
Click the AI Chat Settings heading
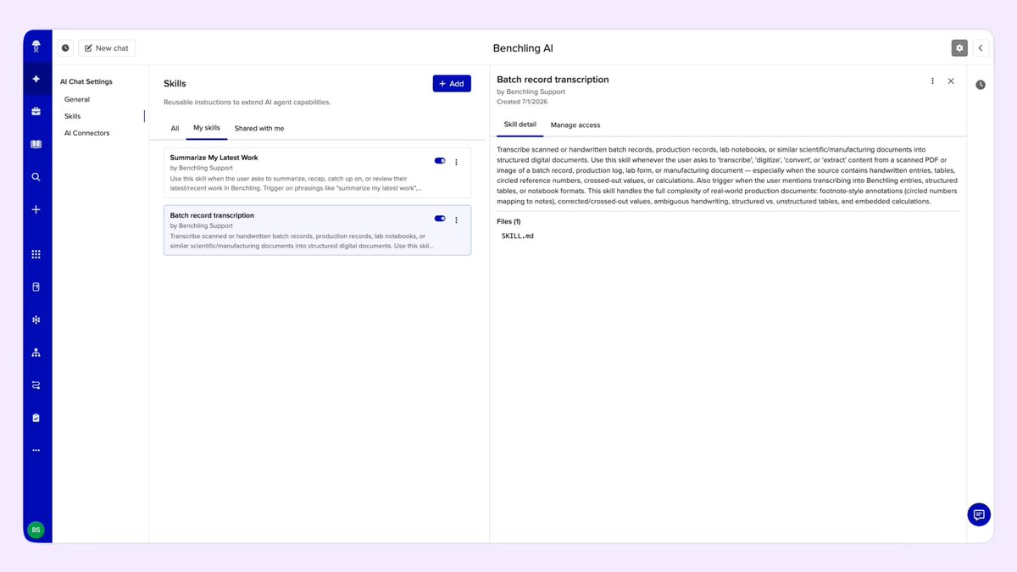86,82
